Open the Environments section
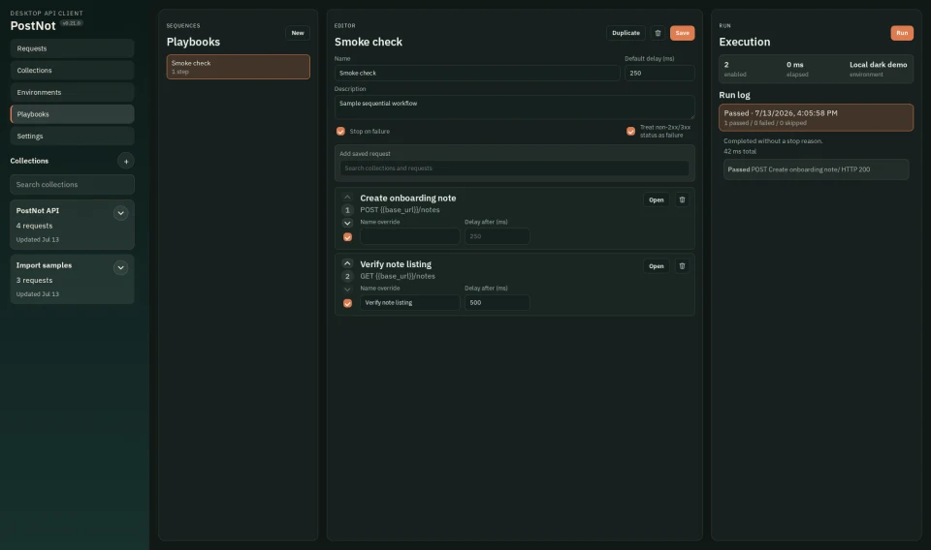The height and width of the screenshot is (550, 931). click(x=72, y=92)
